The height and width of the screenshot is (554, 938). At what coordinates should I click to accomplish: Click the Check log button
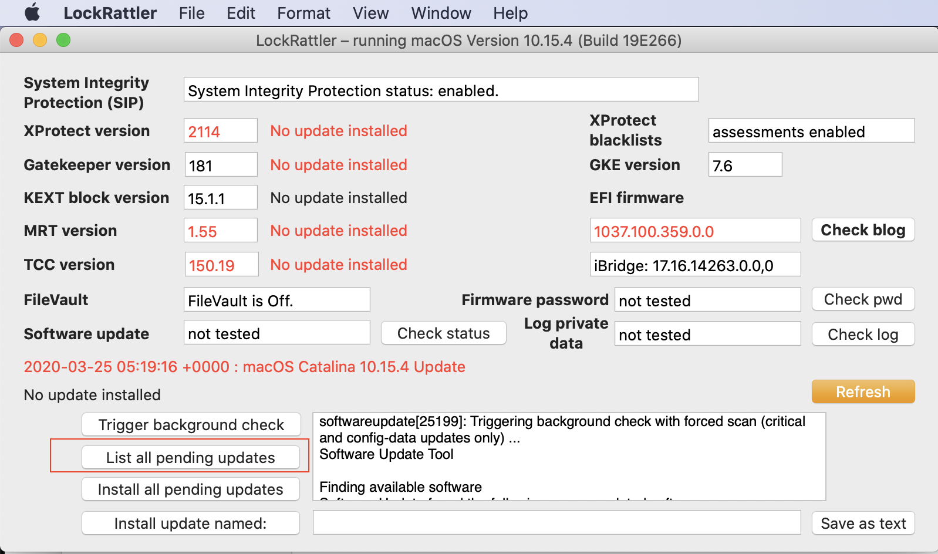863,335
